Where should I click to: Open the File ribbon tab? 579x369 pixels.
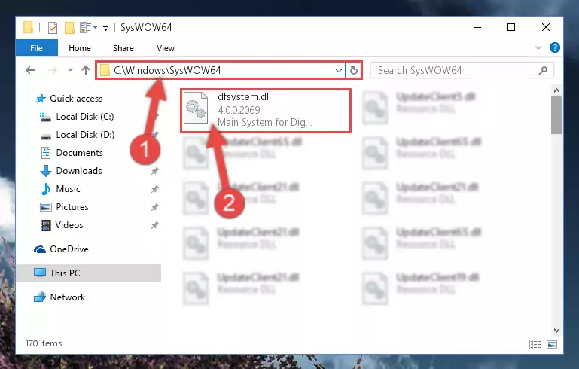coord(37,48)
